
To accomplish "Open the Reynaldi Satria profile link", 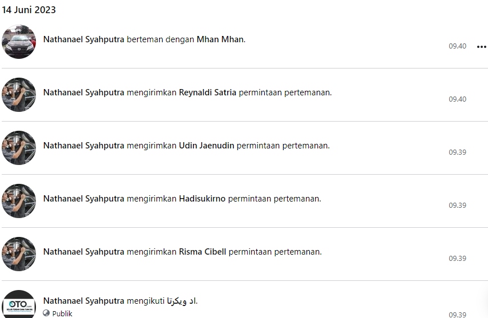I will [x=208, y=92].
